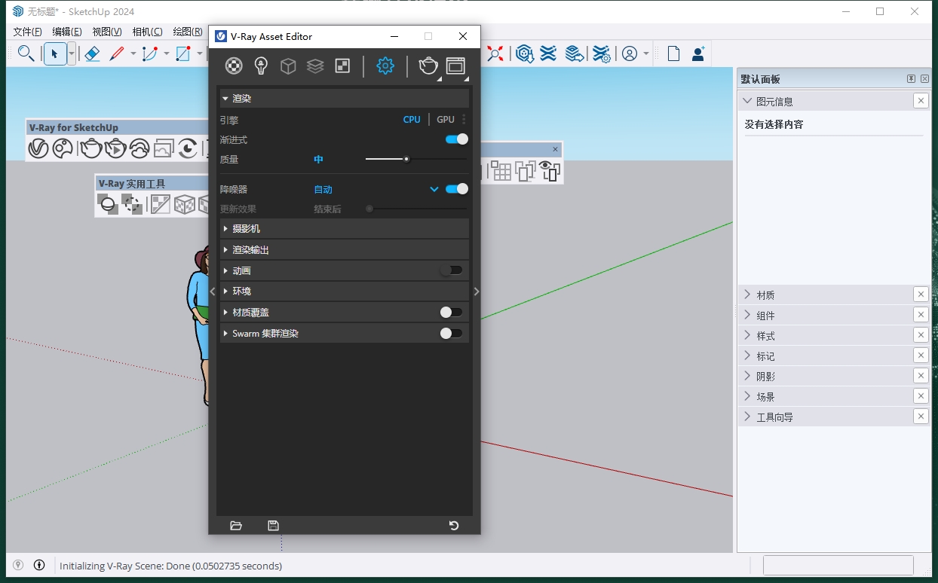938x583 pixels.
Task: Open Settings gear tab in Asset Editor
Action: [x=385, y=66]
